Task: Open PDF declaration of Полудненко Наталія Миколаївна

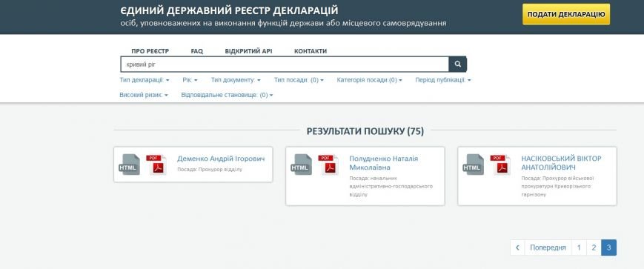Action: 328,165
